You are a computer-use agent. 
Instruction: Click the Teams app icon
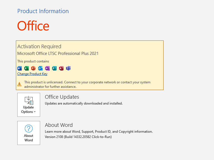tap(68, 68)
